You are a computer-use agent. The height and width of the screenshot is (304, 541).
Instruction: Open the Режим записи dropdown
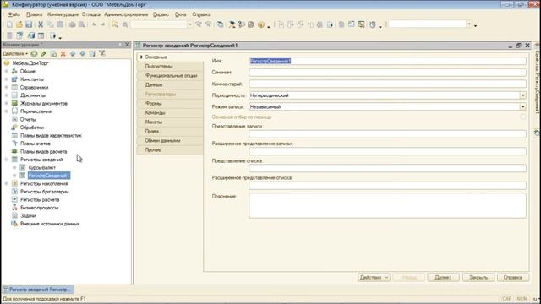point(523,107)
